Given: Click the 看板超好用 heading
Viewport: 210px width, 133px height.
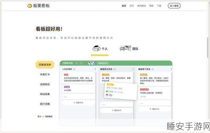Looking at the screenshot, I should (x=49, y=29).
